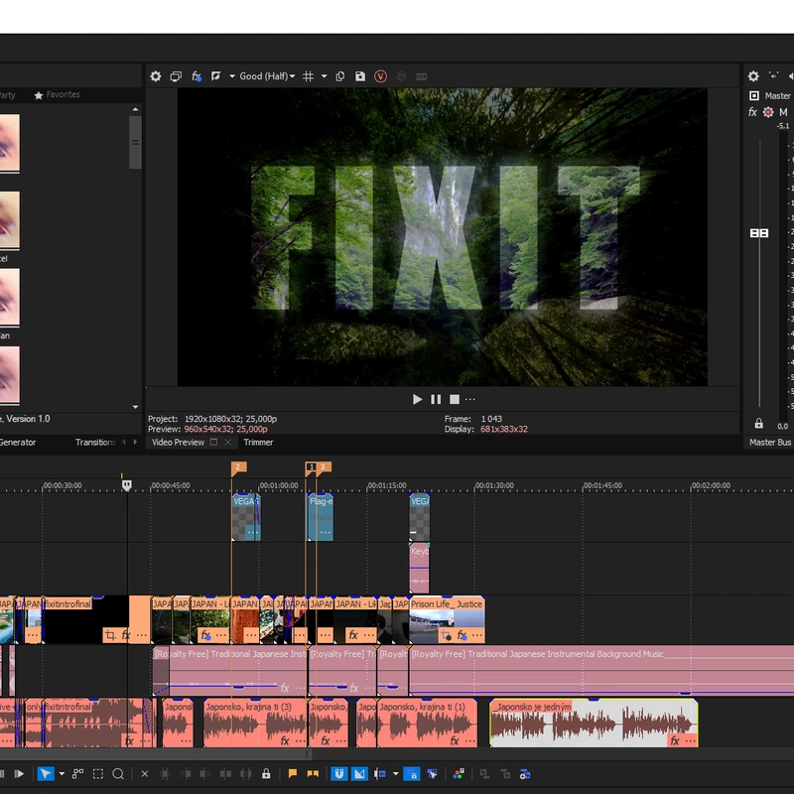The image size is (794, 794).
Task: Select the Prison Life_ Justice video clip
Action: (x=447, y=619)
